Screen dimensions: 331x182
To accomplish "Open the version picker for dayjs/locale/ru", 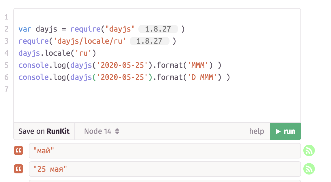I will coord(150,41).
